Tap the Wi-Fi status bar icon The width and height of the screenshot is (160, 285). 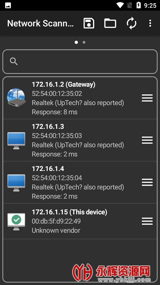pyautogui.click(x=120, y=5)
